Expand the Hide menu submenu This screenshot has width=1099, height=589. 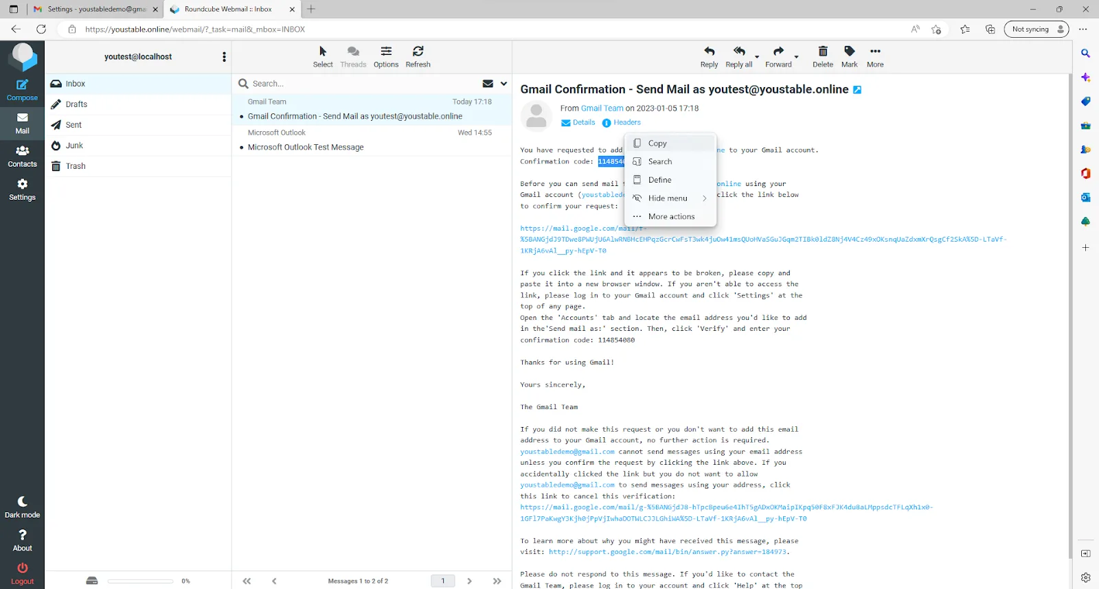point(670,198)
